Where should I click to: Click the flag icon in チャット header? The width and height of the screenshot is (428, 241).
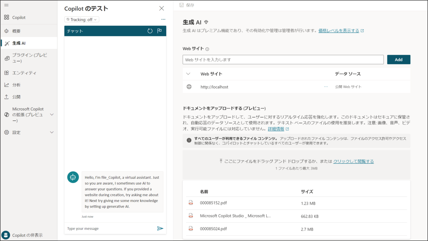tap(159, 31)
